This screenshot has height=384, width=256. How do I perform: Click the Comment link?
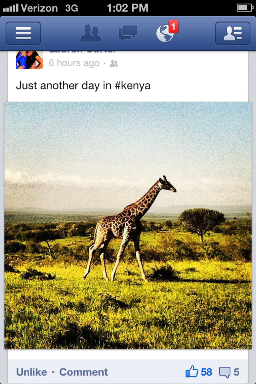coord(84,372)
